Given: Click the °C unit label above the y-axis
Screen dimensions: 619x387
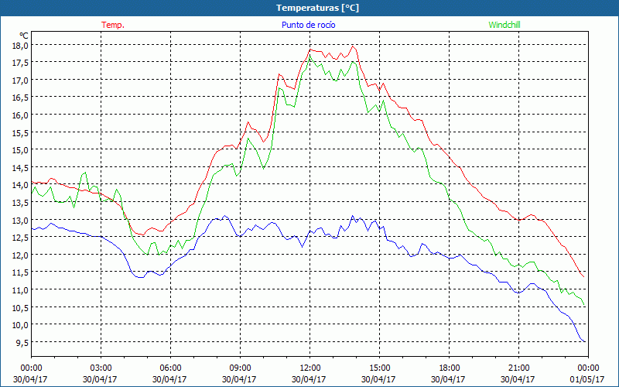Looking at the screenshot, I should point(24,36).
